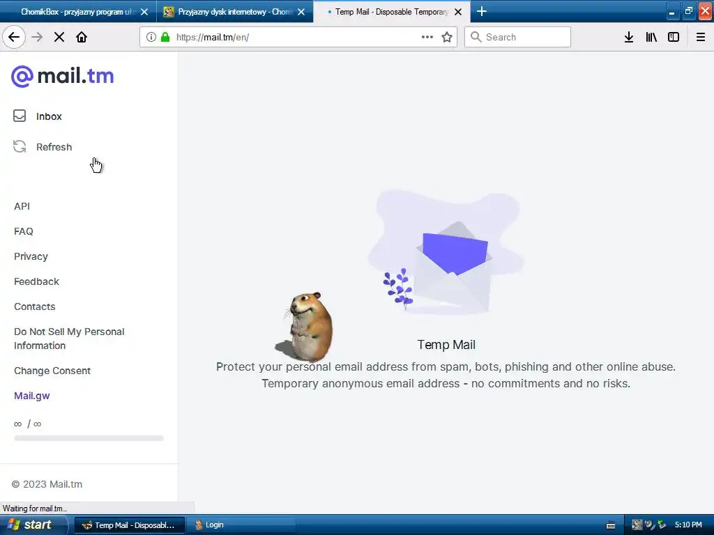Select the Temp Mail tab
The height and width of the screenshot is (535, 714).
coord(392,12)
